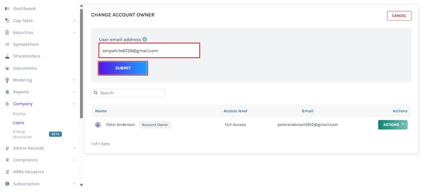Click the Full Access cell

[236, 125]
